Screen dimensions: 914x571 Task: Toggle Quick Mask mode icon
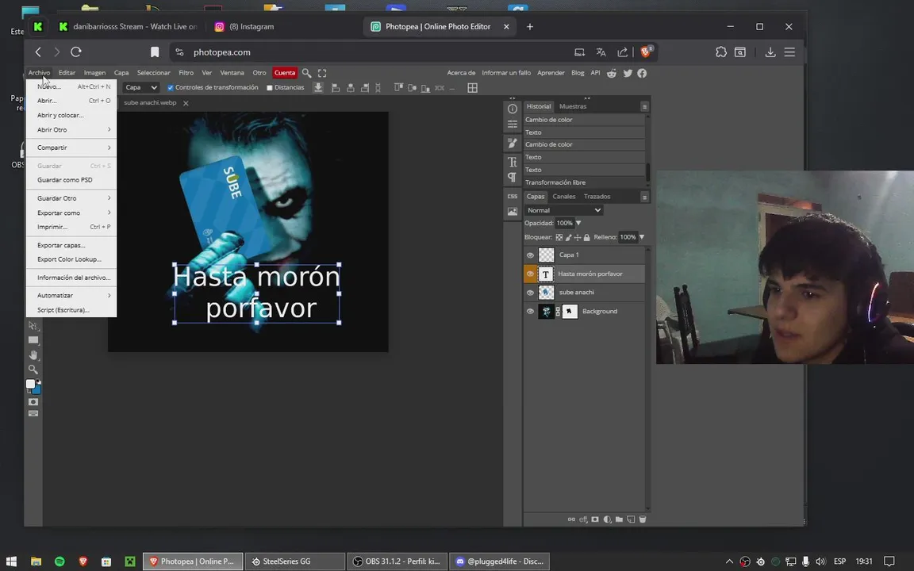33,402
